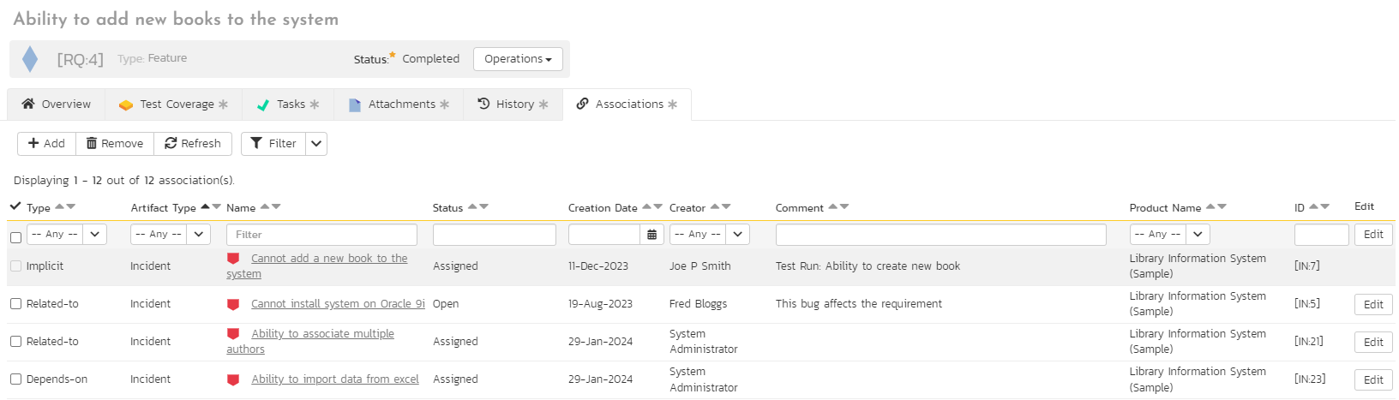This screenshot has height=400, width=1399.
Task: Click the blue diamond requirement icon
Action: pos(30,59)
